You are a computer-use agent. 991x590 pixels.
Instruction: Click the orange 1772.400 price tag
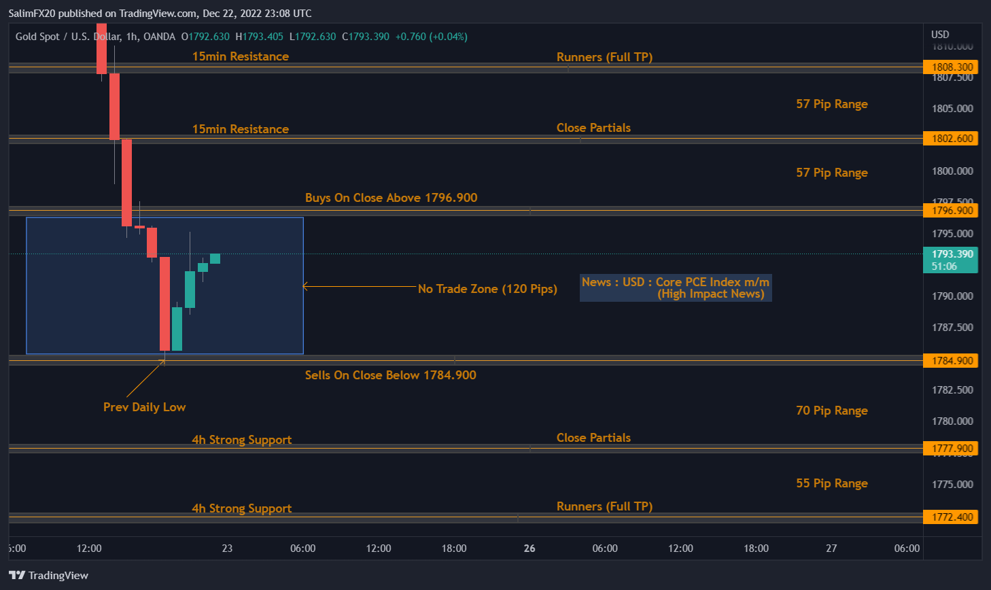(x=950, y=517)
